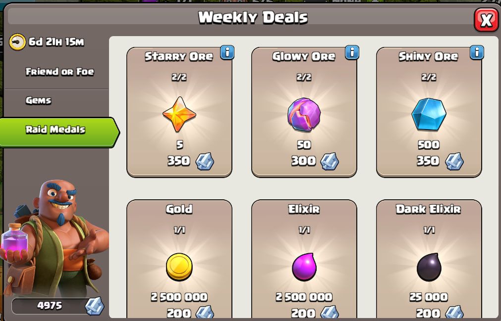
Task: Open info for Starry Ore deal
Action: click(x=227, y=52)
